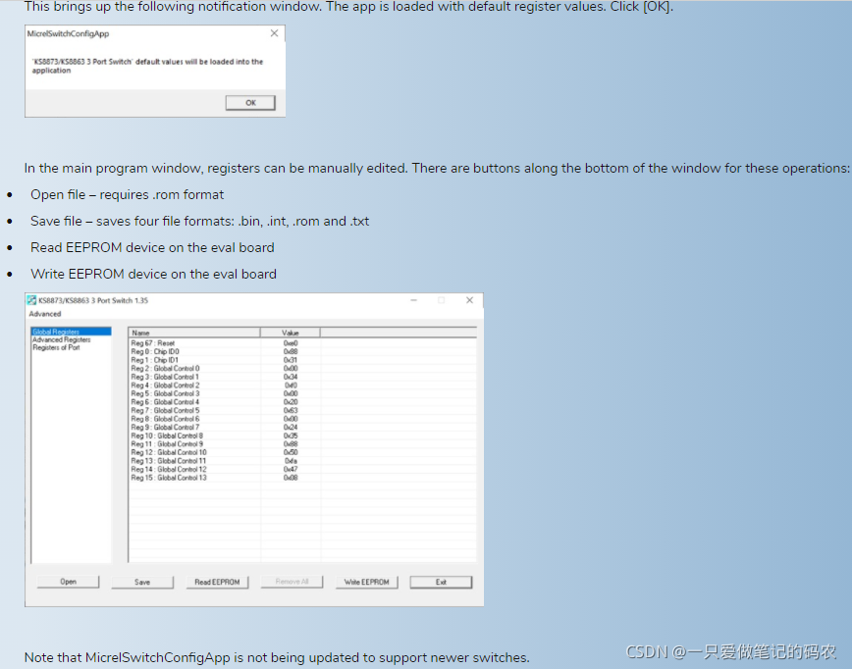Open the Advanced menu
This screenshot has height=669, width=852.
[x=45, y=314]
